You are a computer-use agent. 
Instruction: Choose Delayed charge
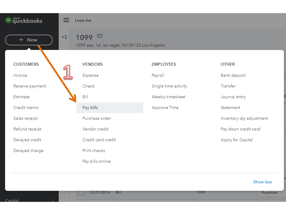[x=29, y=150]
